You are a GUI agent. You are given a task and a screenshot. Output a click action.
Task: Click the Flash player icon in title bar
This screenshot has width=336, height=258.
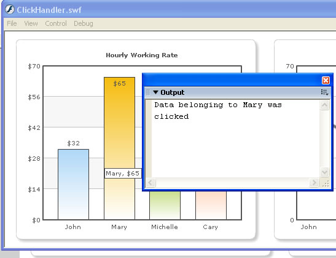point(10,9)
